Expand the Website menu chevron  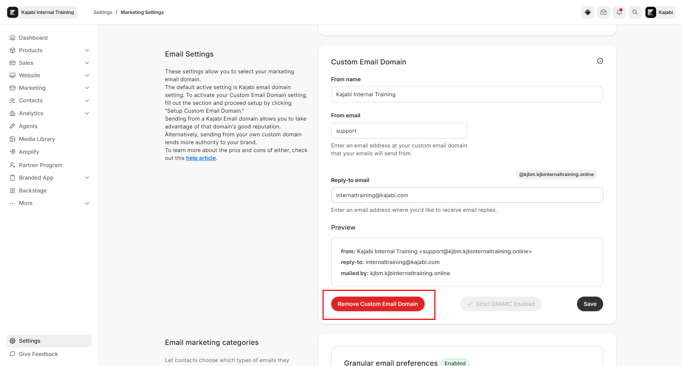87,75
